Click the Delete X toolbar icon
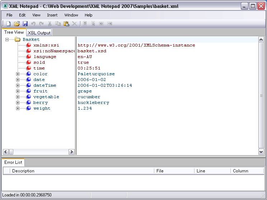Viewport: 267px width, 200px height. coord(74,24)
